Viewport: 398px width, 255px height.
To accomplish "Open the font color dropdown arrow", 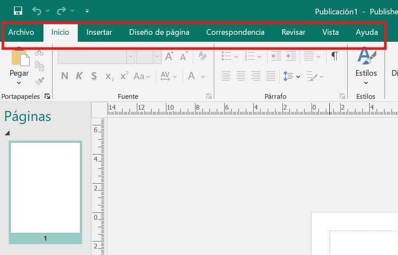I will (203, 77).
